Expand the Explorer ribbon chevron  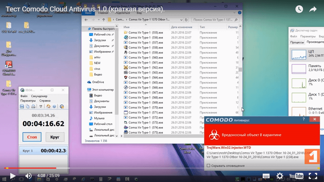coord(234,13)
